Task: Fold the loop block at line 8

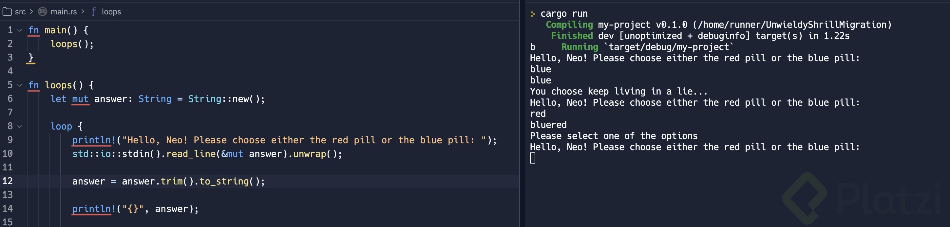Action: 20,126
